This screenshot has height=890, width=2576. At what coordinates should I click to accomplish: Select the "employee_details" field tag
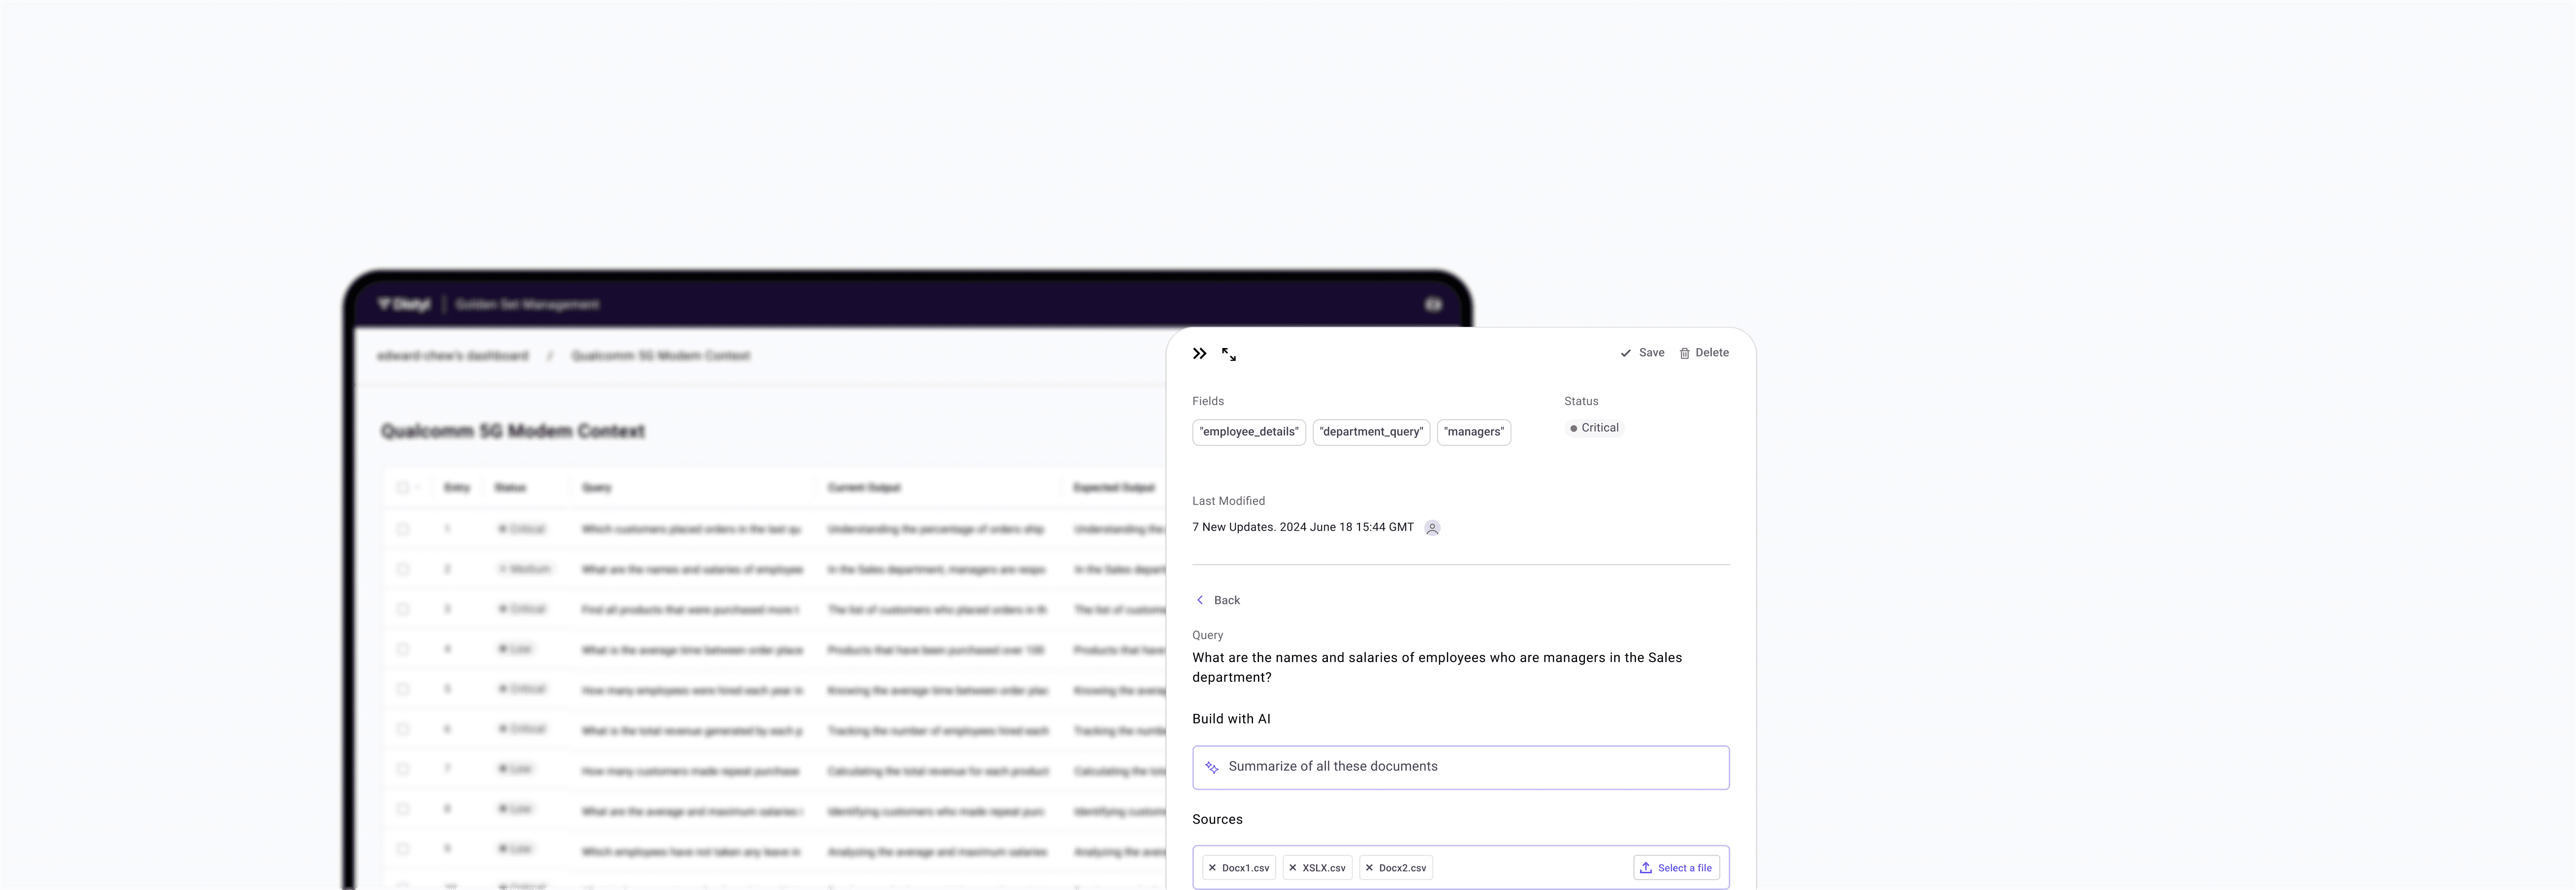coord(1248,432)
